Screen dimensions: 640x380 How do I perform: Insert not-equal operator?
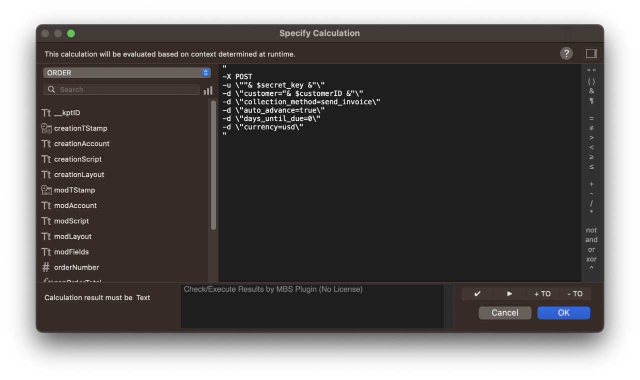pos(591,128)
